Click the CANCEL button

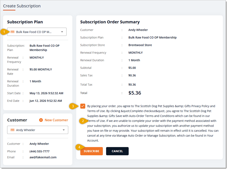[x=117, y=151]
